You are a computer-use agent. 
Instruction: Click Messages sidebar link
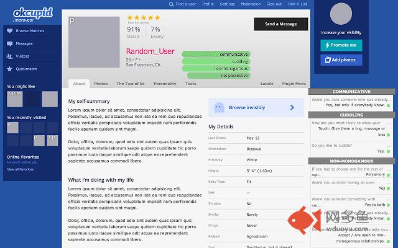tap(24, 43)
